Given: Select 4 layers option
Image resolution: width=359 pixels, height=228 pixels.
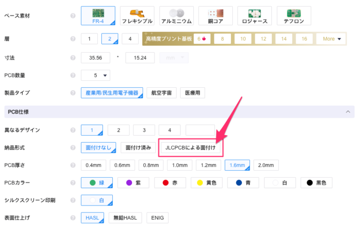Looking at the screenshot, I should pyautogui.click(x=130, y=39).
